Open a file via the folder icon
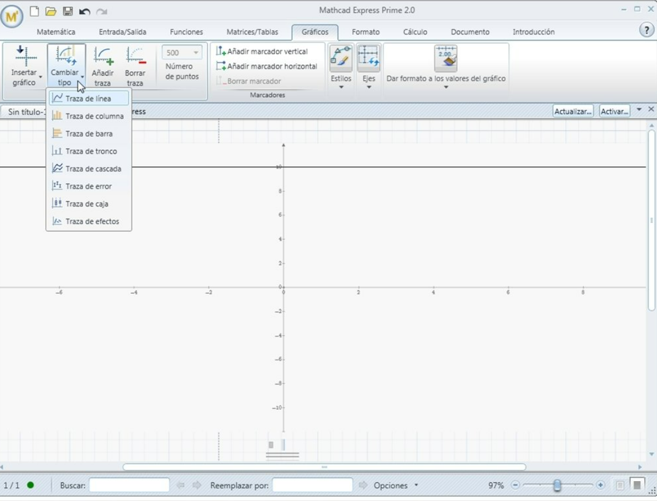This screenshot has width=657, height=501. 51,11
